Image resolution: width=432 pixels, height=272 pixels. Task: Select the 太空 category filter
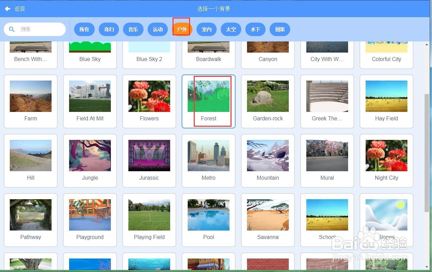pos(231,29)
